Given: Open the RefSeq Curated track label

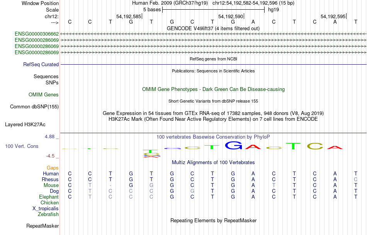Looking at the screenshot, I should [41, 65].
